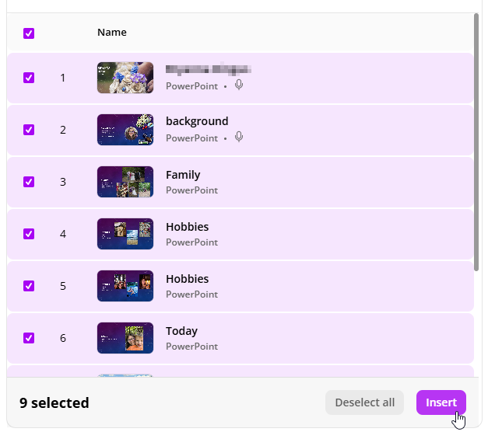Click the Name column header
The height and width of the screenshot is (432, 488).
coord(112,33)
